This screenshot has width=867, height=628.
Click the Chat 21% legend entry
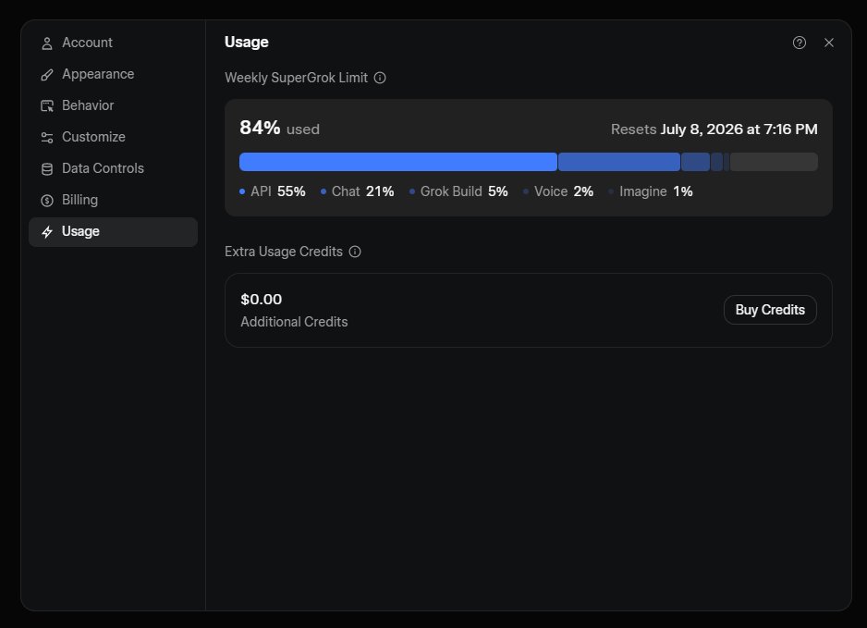[357, 191]
